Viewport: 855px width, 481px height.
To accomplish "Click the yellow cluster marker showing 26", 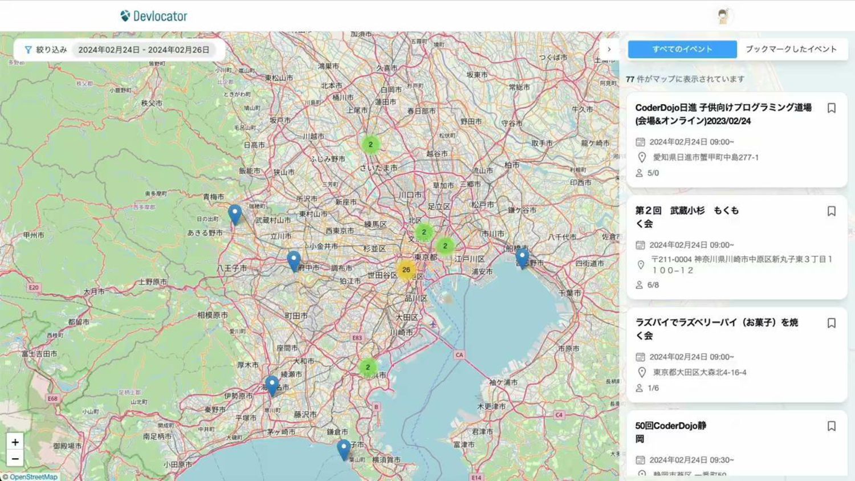I will [406, 270].
